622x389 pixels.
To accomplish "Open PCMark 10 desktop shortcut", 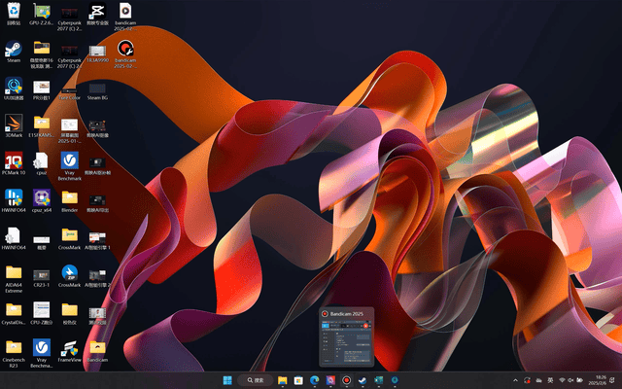I will [14, 160].
